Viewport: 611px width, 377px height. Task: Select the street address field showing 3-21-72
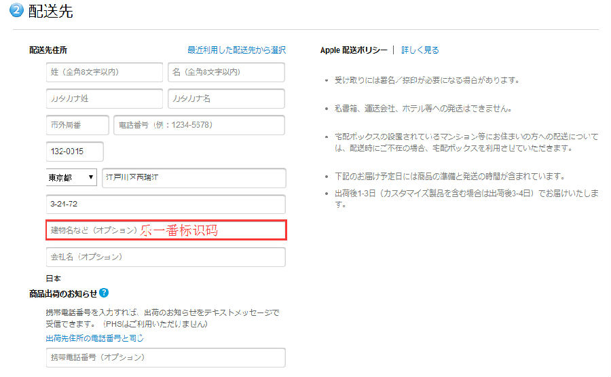click(166, 204)
